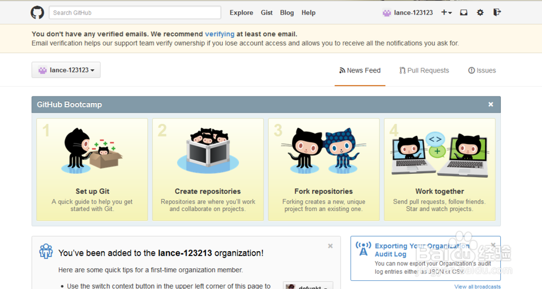The image size is (542, 289).
Task: Click the Set up Git title
Action: 92,191
